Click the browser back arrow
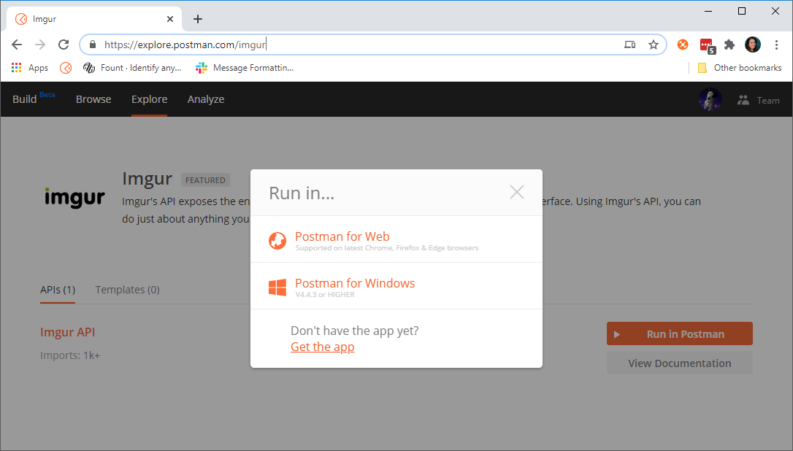 pyautogui.click(x=17, y=45)
